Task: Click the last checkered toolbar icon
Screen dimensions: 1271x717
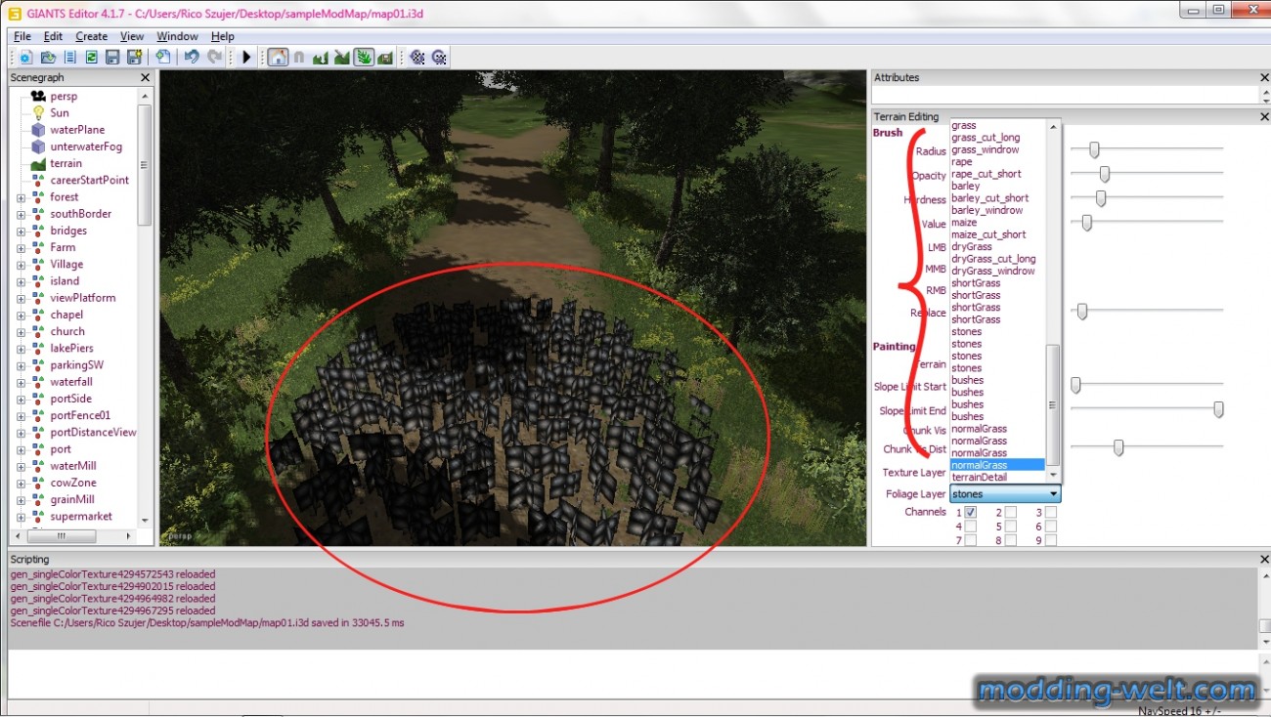Action: point(439,58)
